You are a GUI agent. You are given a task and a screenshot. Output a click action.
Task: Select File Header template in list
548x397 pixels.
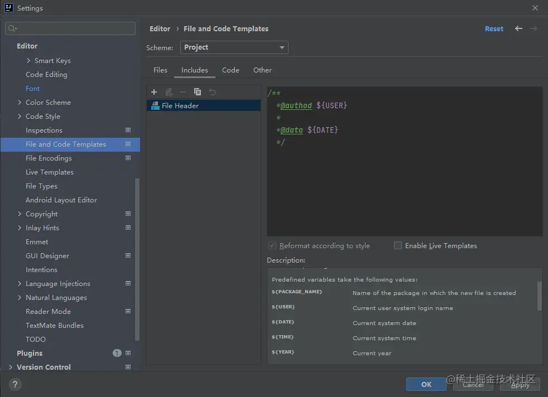tap(204, 105)
